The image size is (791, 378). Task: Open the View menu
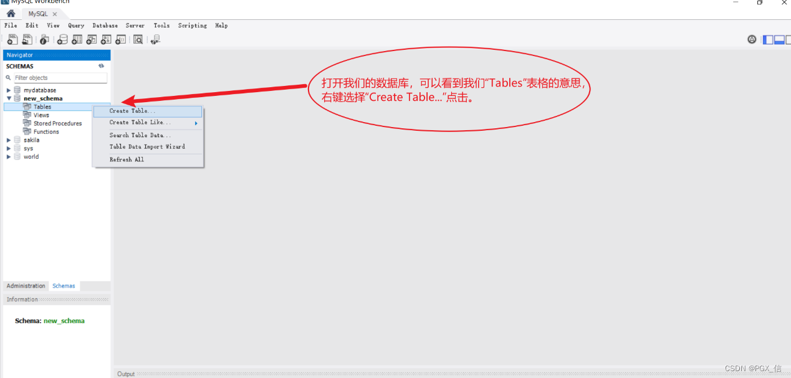(53, 26)
